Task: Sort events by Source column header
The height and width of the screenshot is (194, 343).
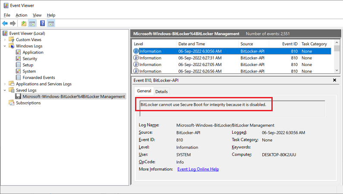Action: (x=254, y=44)
